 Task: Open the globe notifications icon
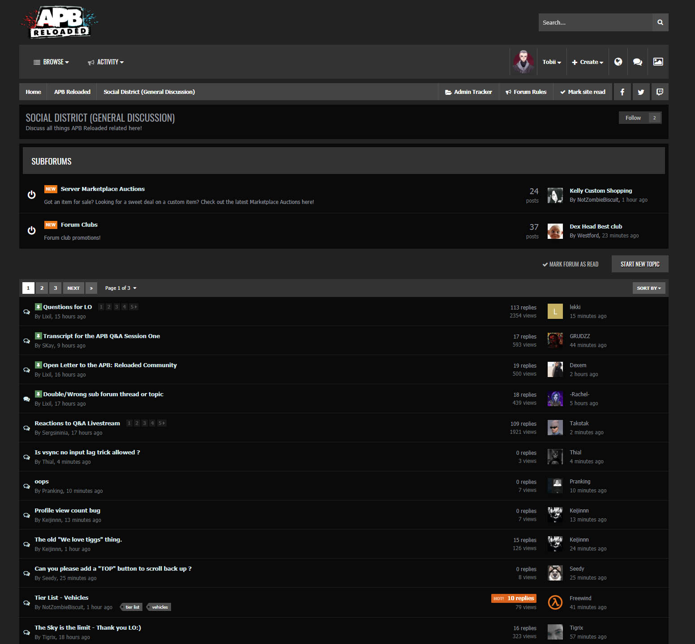click(x=618, y=62)
